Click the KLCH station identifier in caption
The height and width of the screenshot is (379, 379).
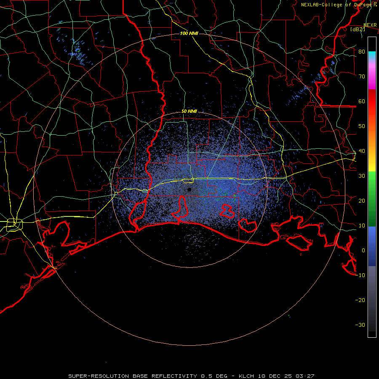click(246, 376)
